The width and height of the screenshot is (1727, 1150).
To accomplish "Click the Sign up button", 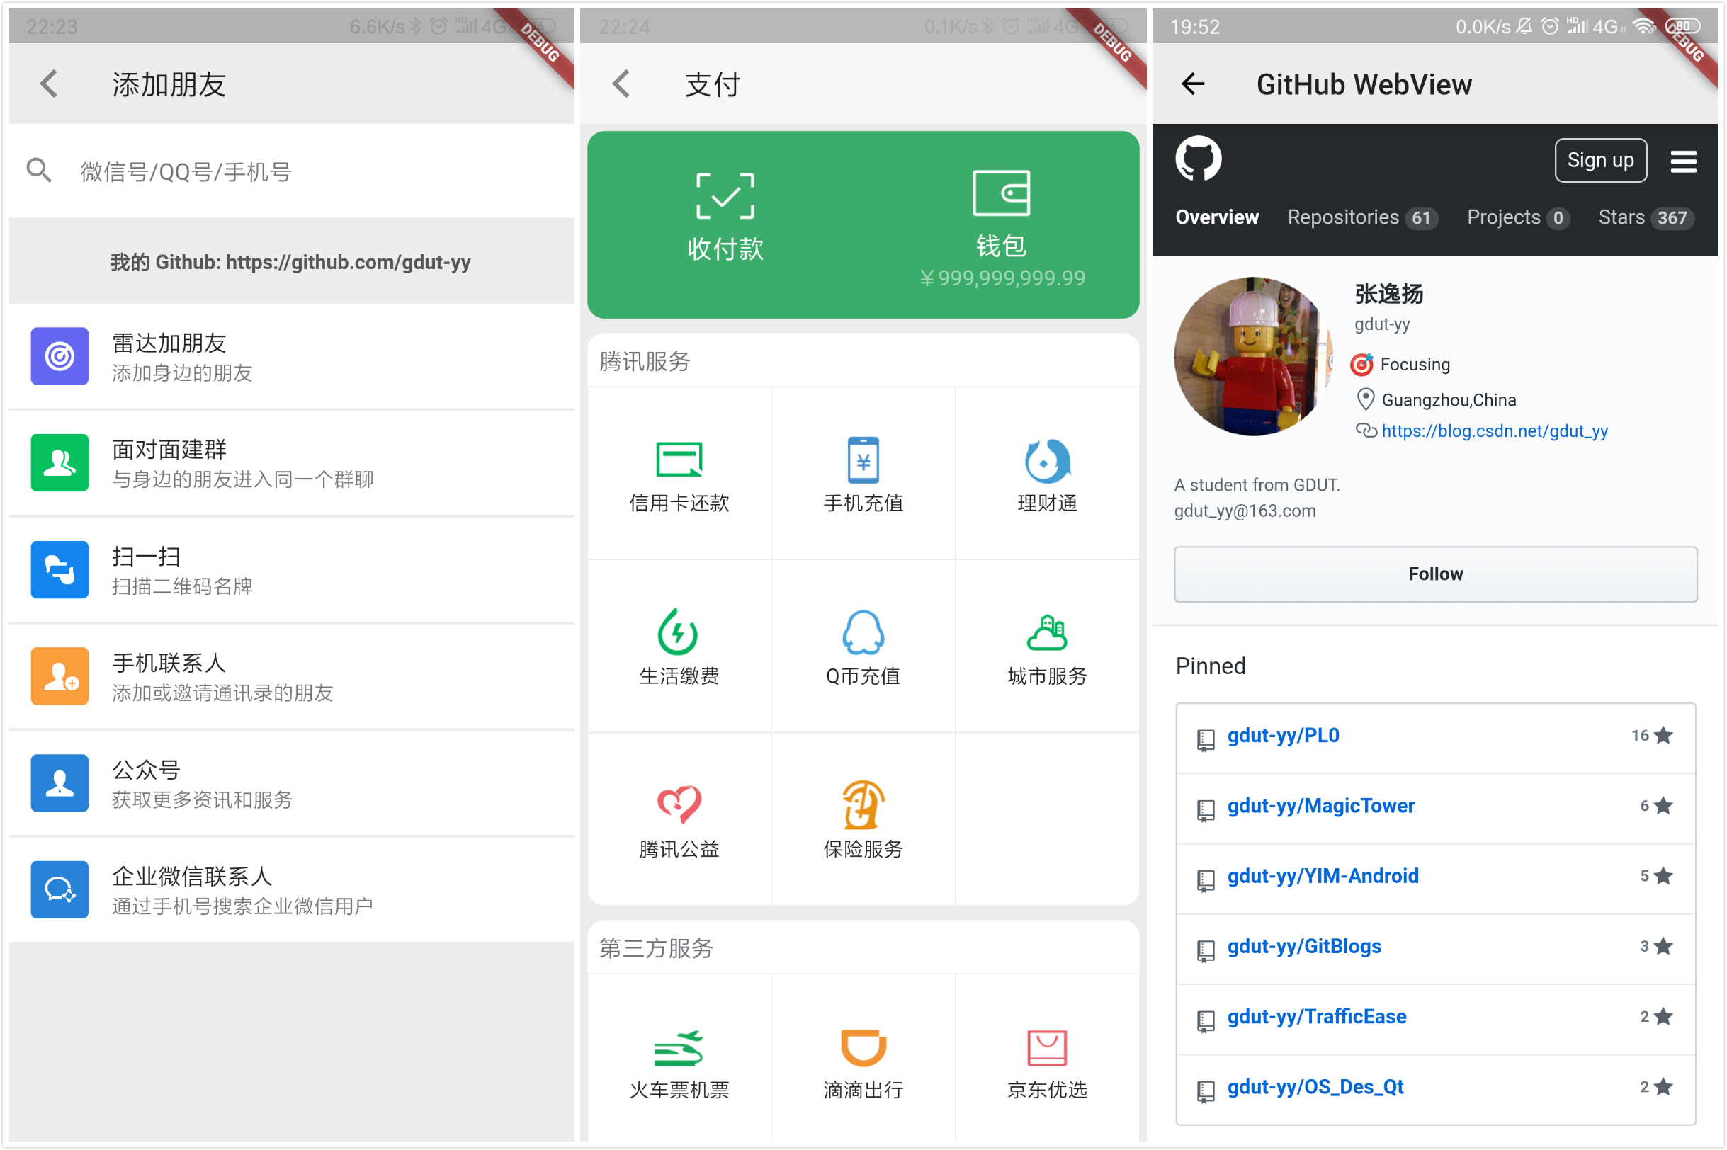I will (x=1600, y=160).
